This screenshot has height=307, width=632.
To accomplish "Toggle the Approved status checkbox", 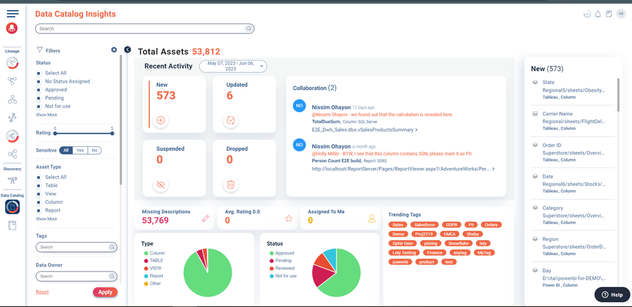I will coord(39,90).
